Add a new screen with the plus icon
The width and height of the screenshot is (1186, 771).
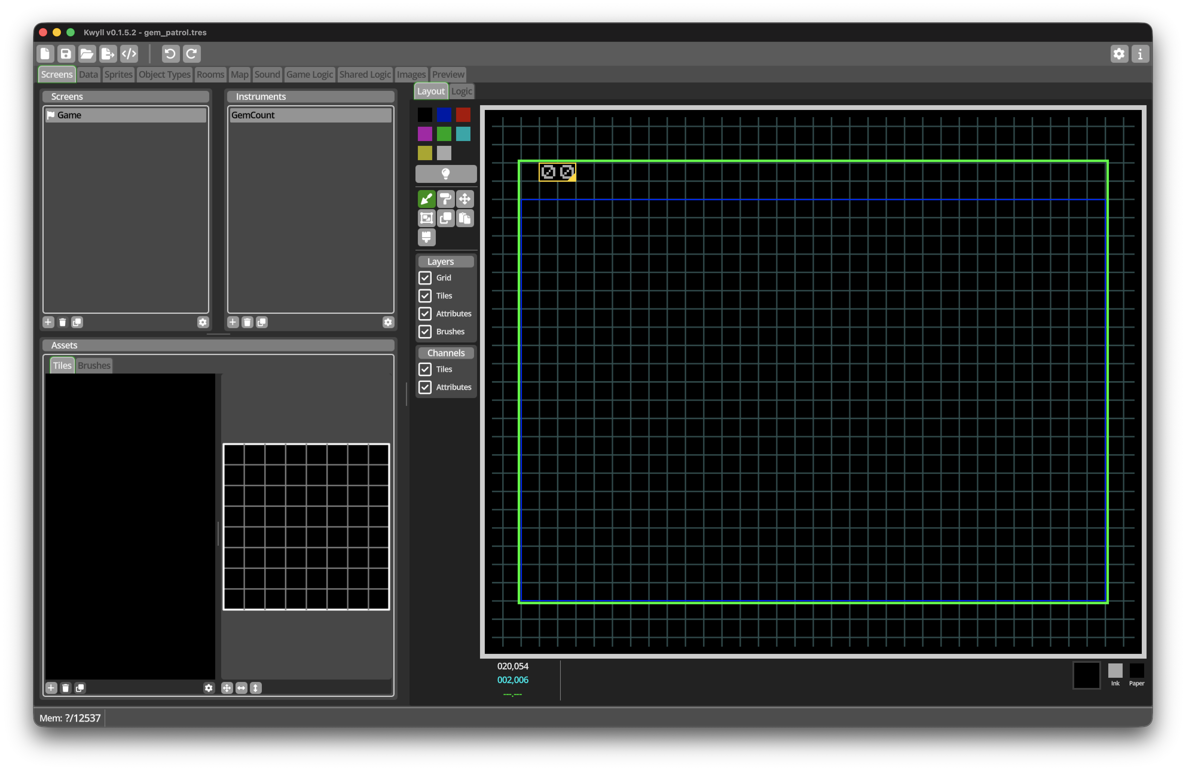point(48,322)
